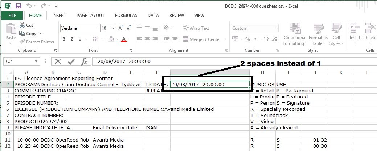
Task: Click the Format Painter button
Action: click(37, 42)
